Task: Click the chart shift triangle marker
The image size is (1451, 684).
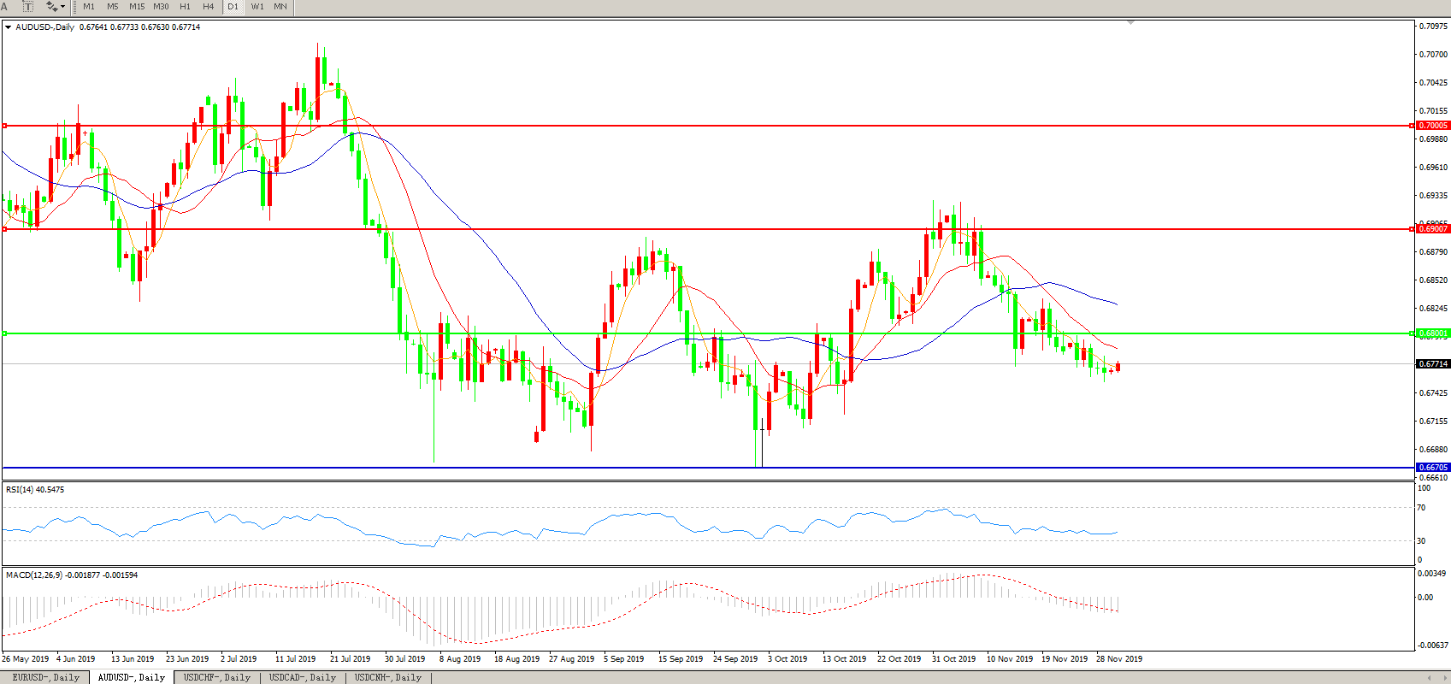Action: (1131, 22)
